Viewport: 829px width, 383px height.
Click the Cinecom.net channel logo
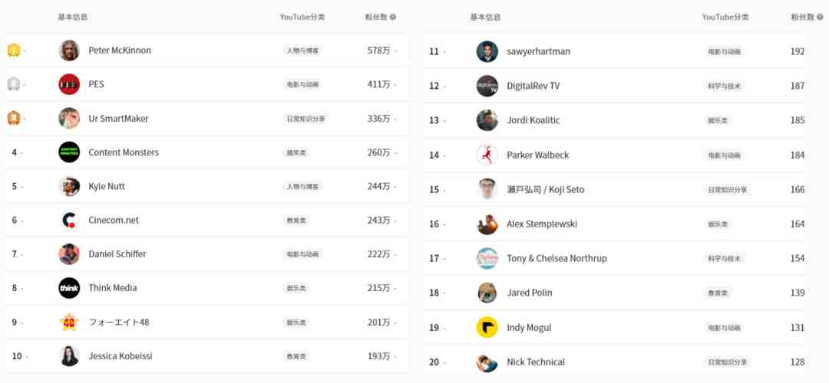[x=69, y=220]
